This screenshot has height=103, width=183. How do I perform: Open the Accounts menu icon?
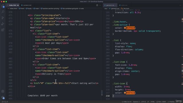3,91
